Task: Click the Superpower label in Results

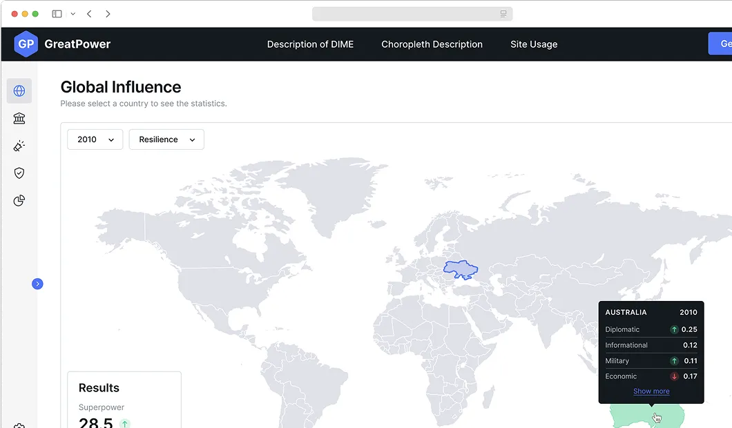Action: [102, 407]
